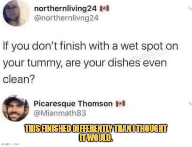Image resolution: width=192 pixels, height=147 pixels.
Task: Open northernliving24's profile picture
Action: click(x=16, y=13)
